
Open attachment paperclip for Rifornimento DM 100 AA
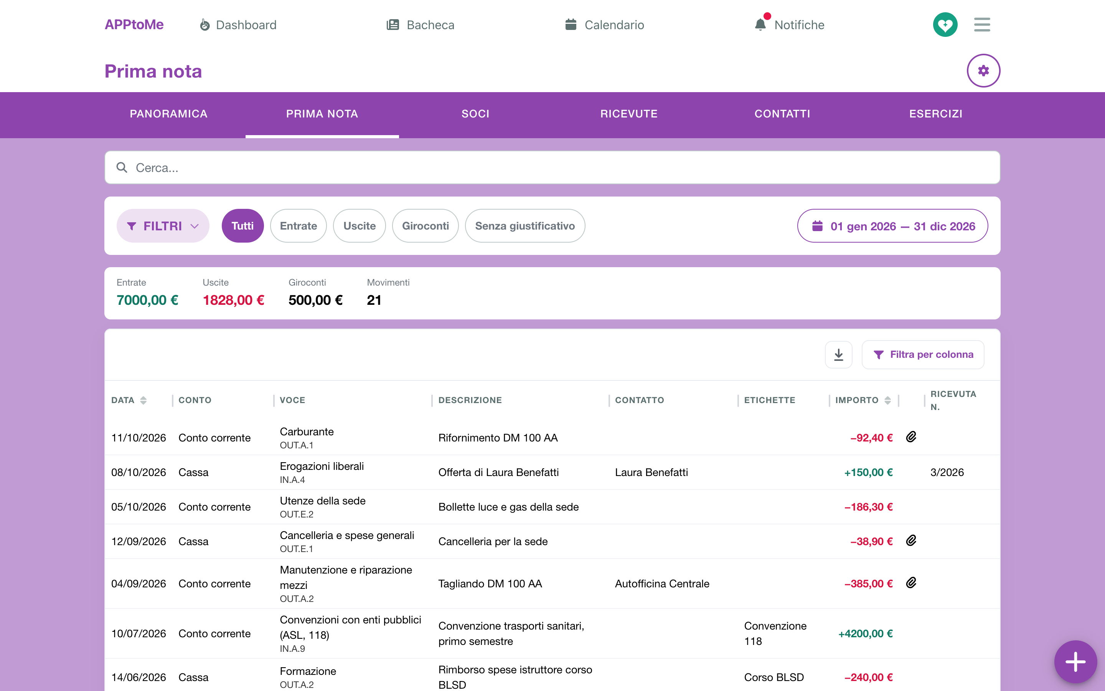911,437
